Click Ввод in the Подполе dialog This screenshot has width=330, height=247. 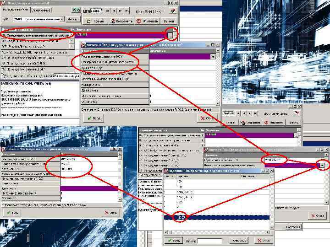[173, 241]
